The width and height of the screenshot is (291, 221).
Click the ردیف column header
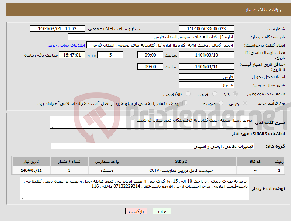[x=279, y=161]
